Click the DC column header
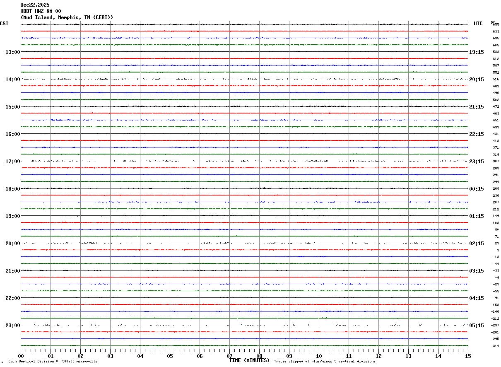 coord(493,22)
